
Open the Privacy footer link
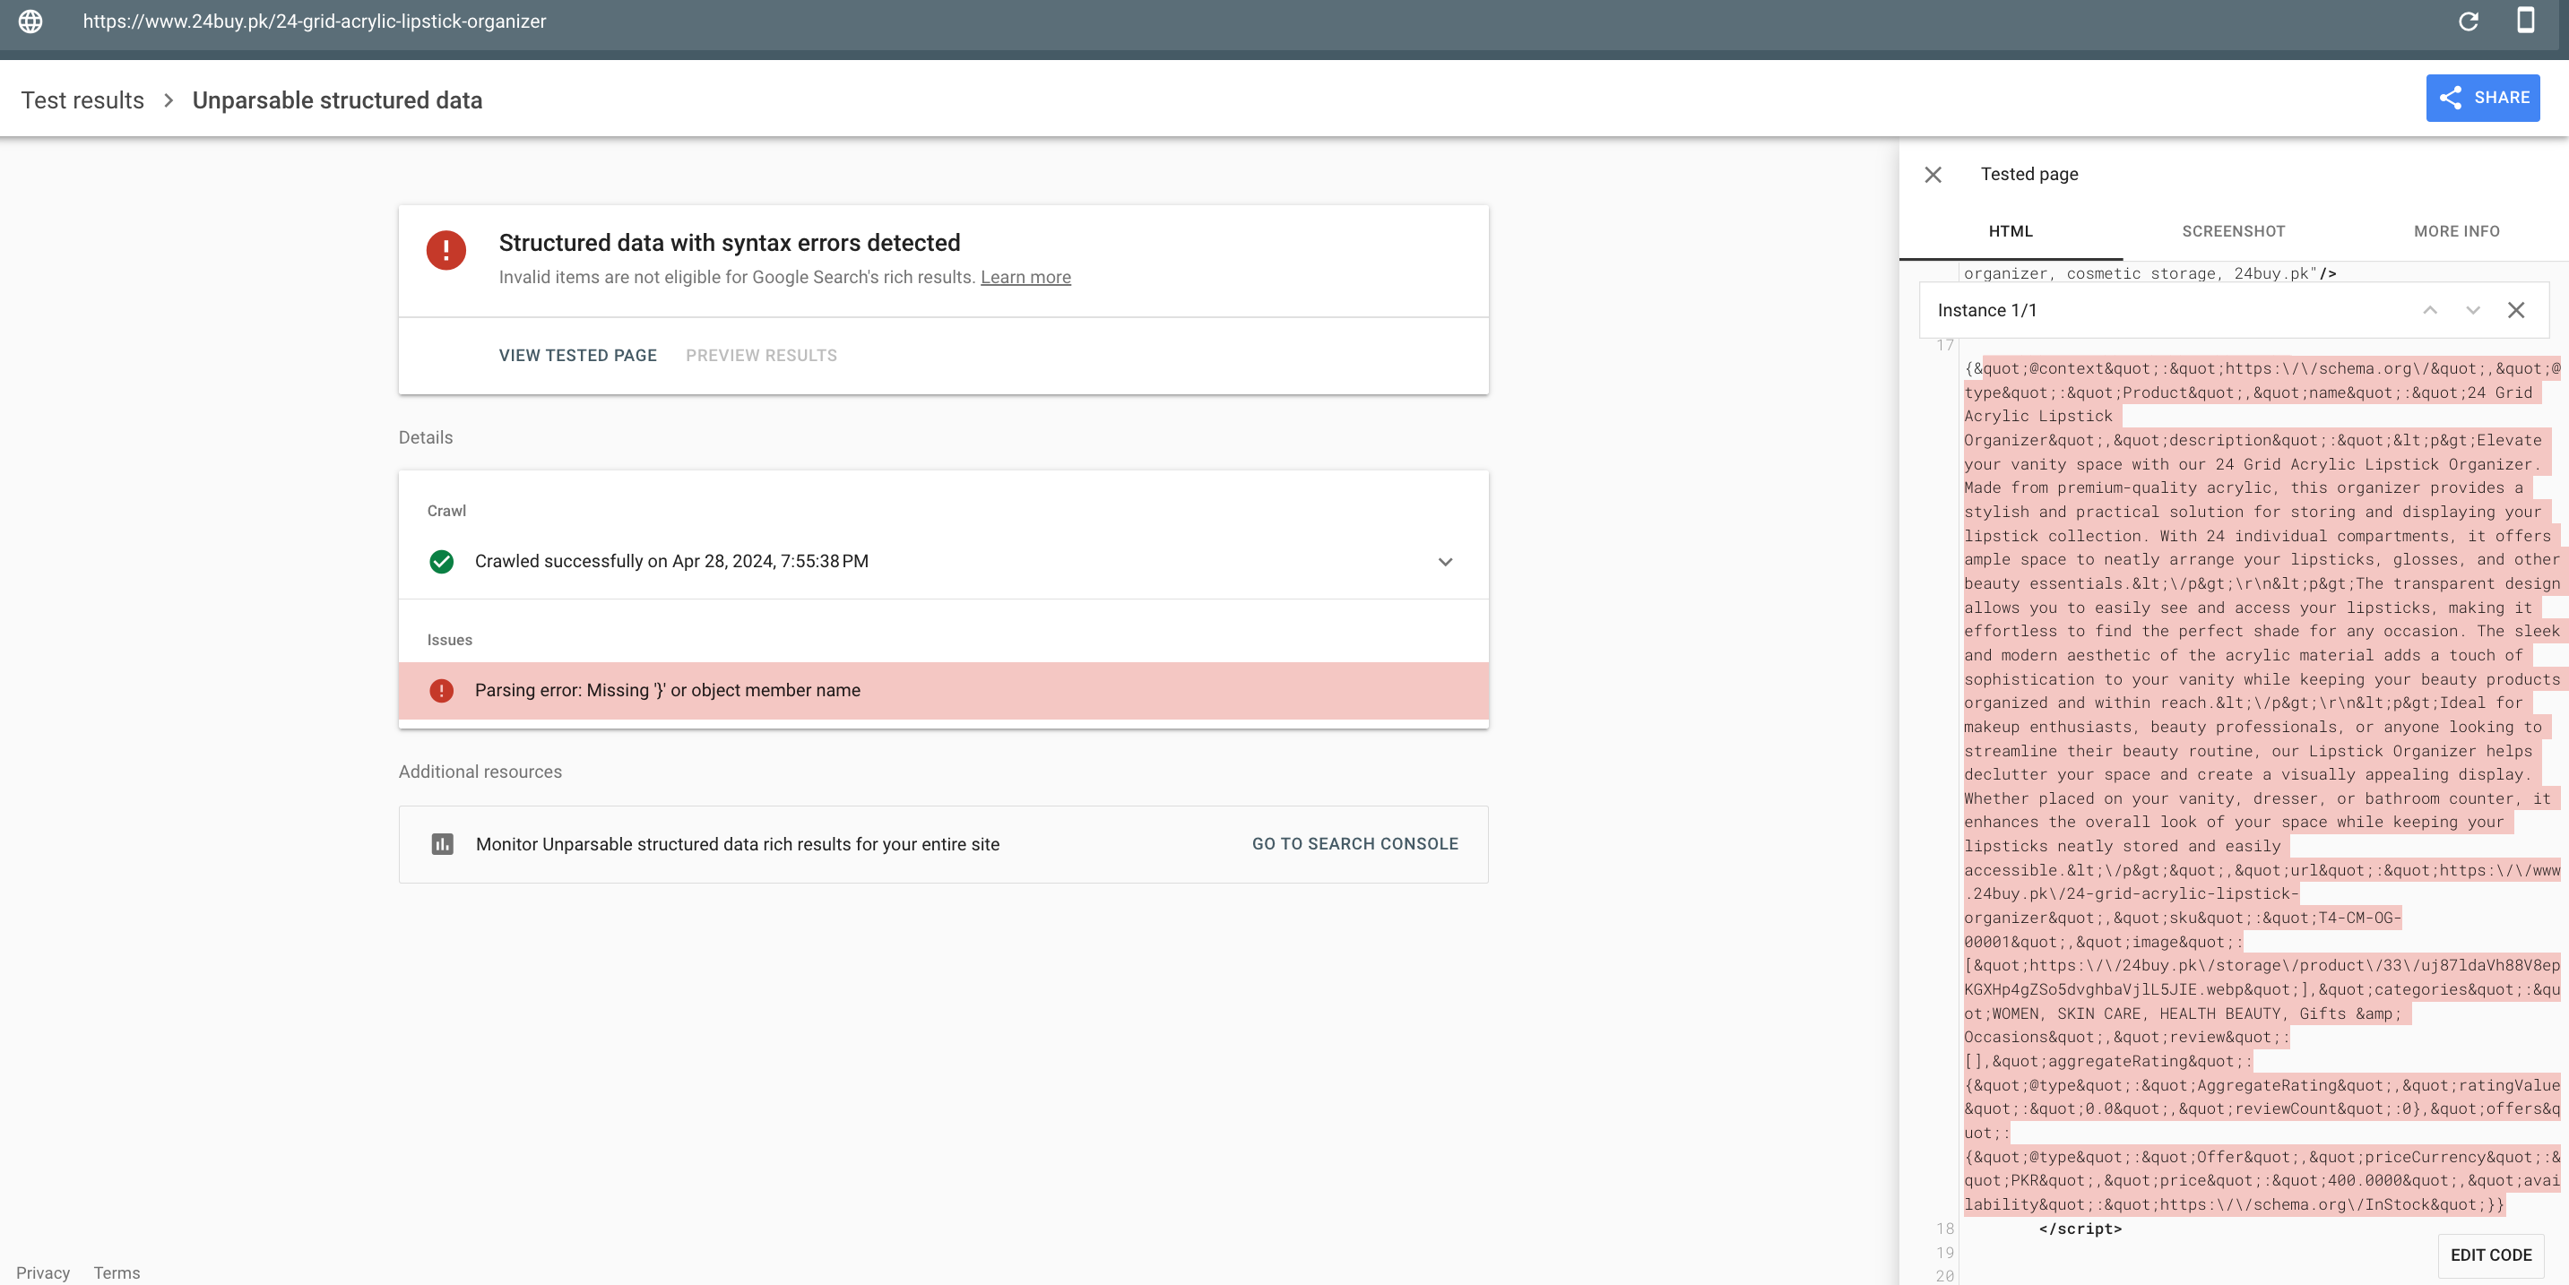43,1273
